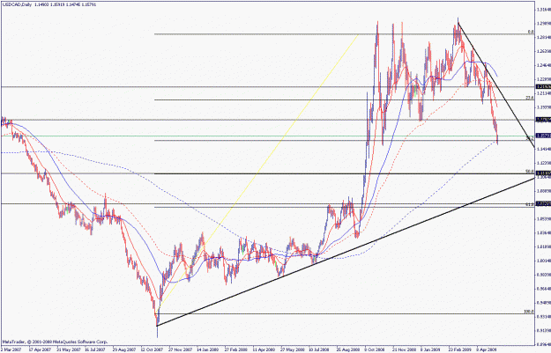Click the green horizontal current-price line
This screenshot has width=551, height=353.
click(267, 136)
